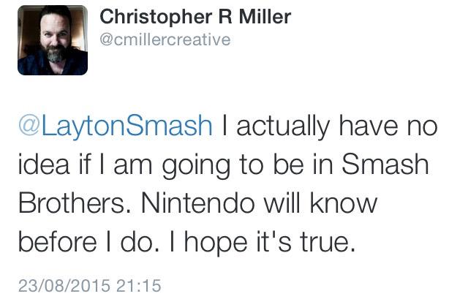The height and width of the screenshot is (299, 468).
Task: Open the @LaytonSmash mention link
Action: (x=116, y=126)
